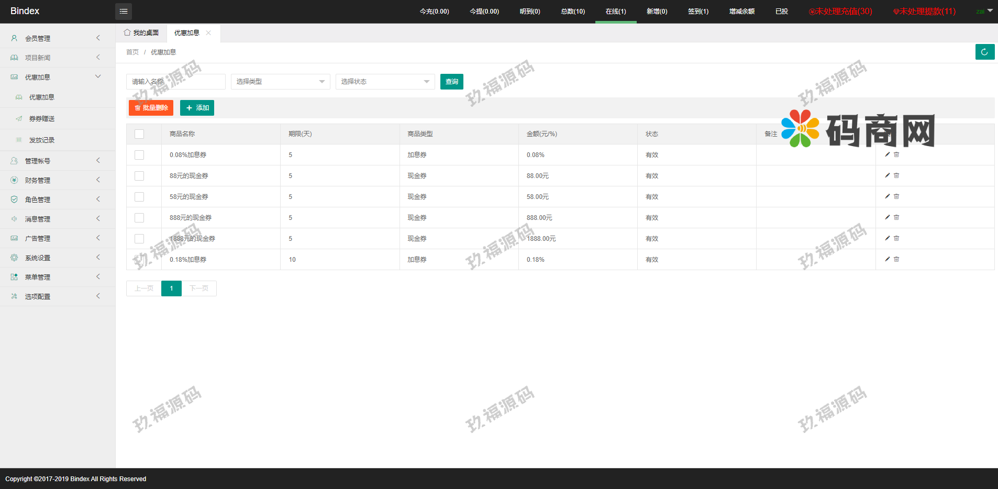Click edit pencil icon for 888元的现金券 row

point(887,217)
